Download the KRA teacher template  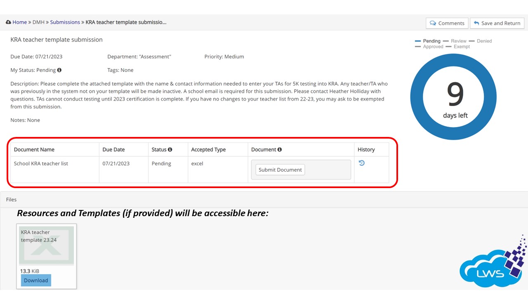36,280
